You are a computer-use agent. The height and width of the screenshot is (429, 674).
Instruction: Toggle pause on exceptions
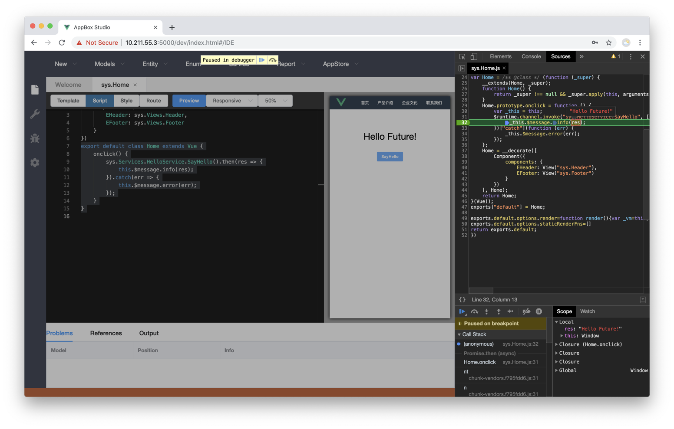pyautogui.click(x=539, y=311)
